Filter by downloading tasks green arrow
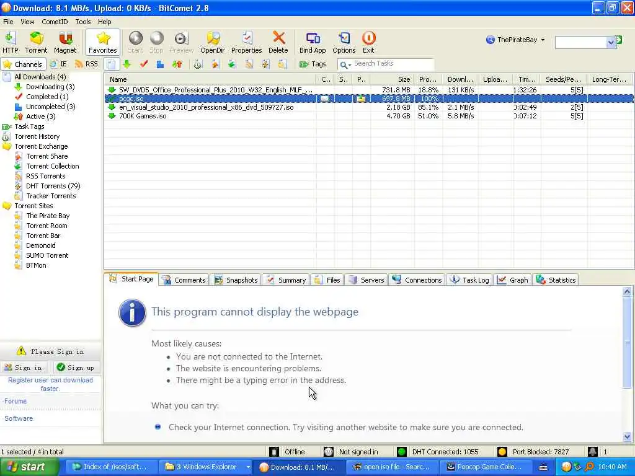 pyautogui.click(x=127, y=64)
